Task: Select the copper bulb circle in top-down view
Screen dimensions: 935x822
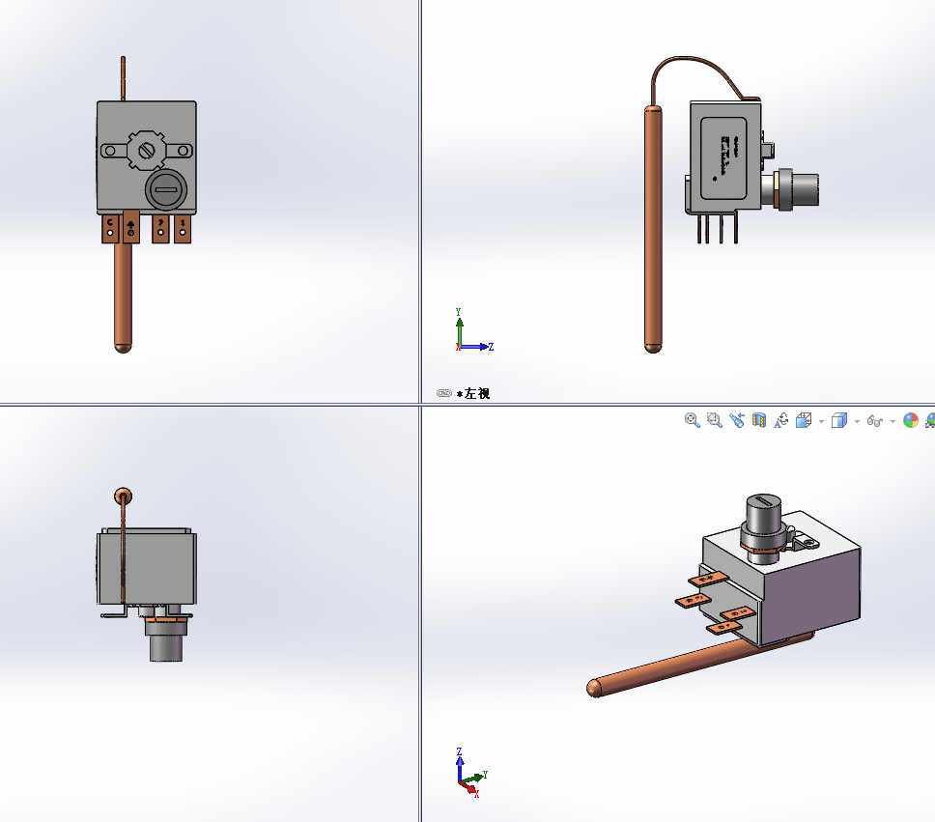Action: (x=123, y=496)
